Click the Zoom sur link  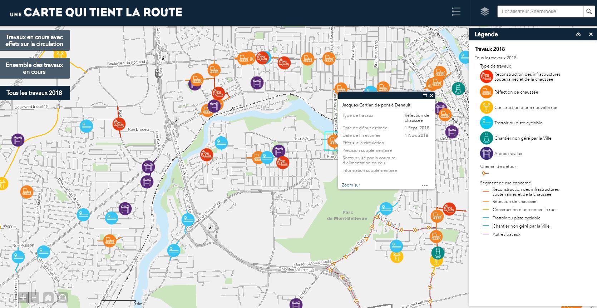coord(351,185)
